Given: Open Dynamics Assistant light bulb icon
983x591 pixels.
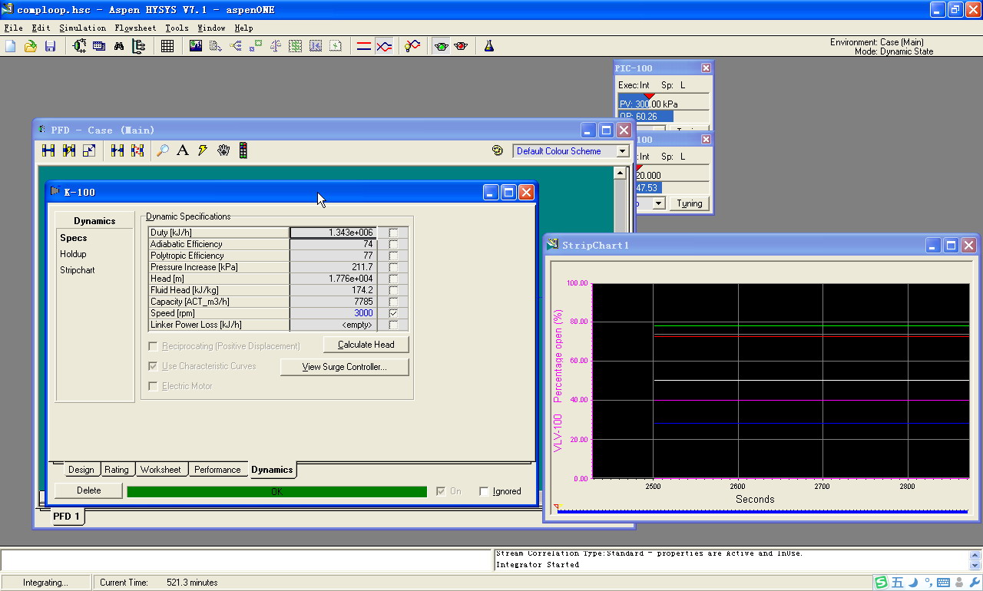Looking at the screenshot, I should click(x=412, y=46).
